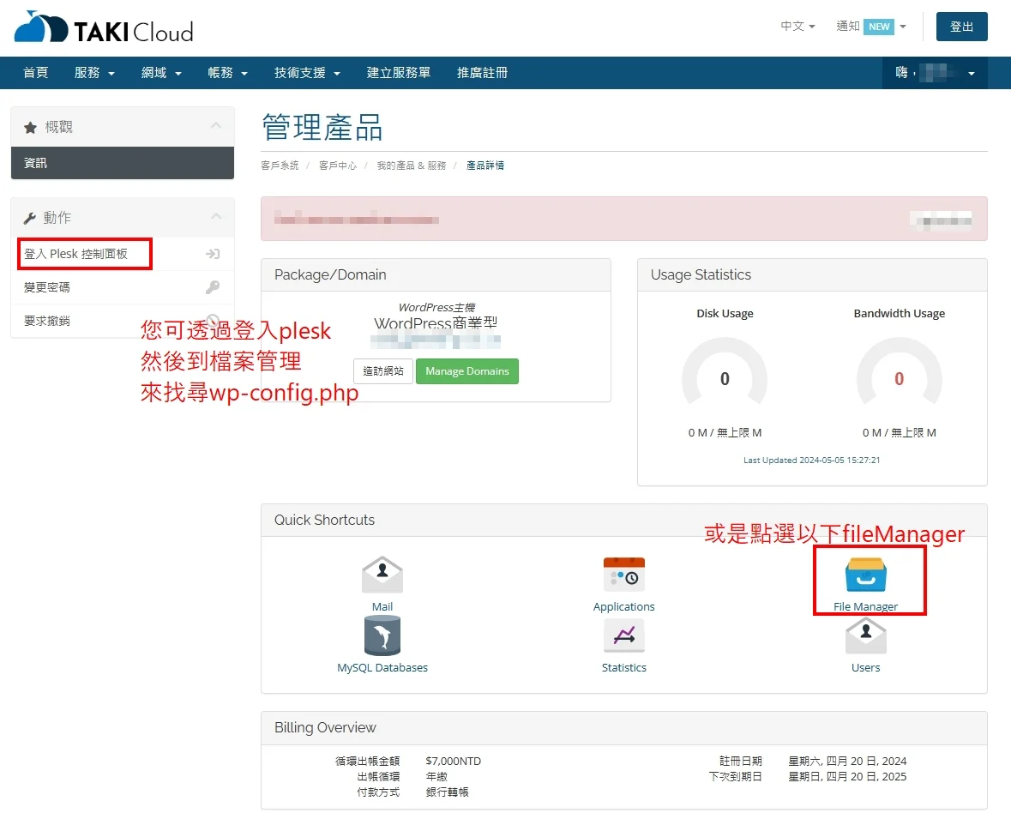Open 推廣註冊 in the navigation bar
1011x819 pixels.
482,73
